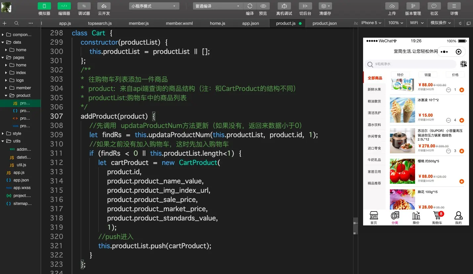Image resolution: width=473 pixels, height=274 pixels.
Task: Switch to app.js tab
Action: coord(65,23)
